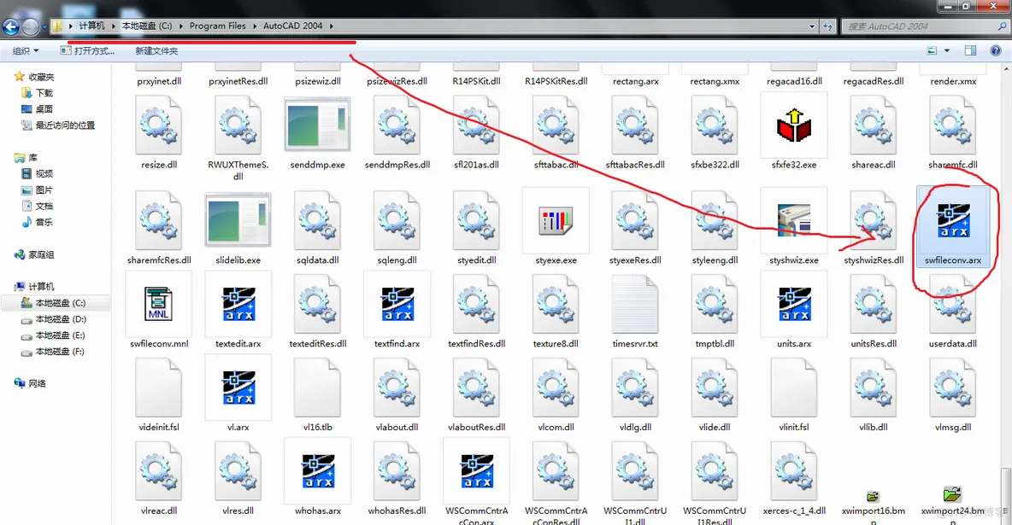Click the 新建文件夹 new folder button

[x=156, y=50]
